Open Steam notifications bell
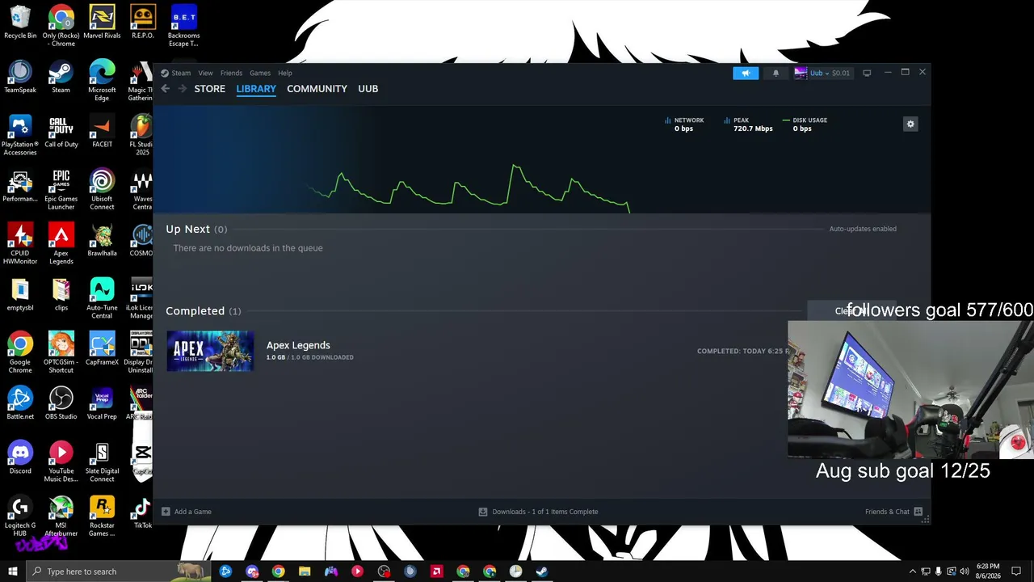 775,73
